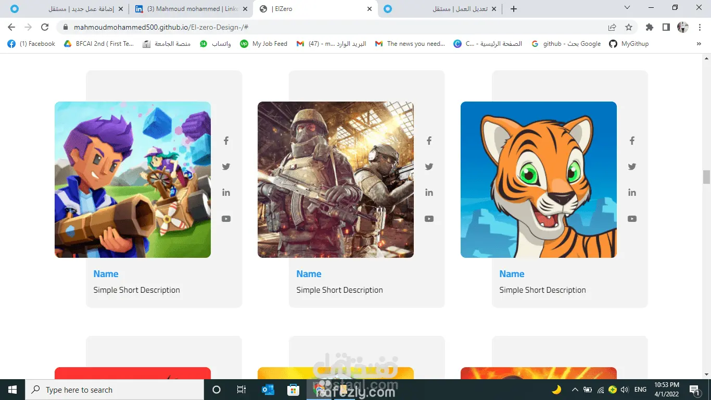Screen dimensions: 711x400
Task: Reload the current page
Action: [45, 27]
